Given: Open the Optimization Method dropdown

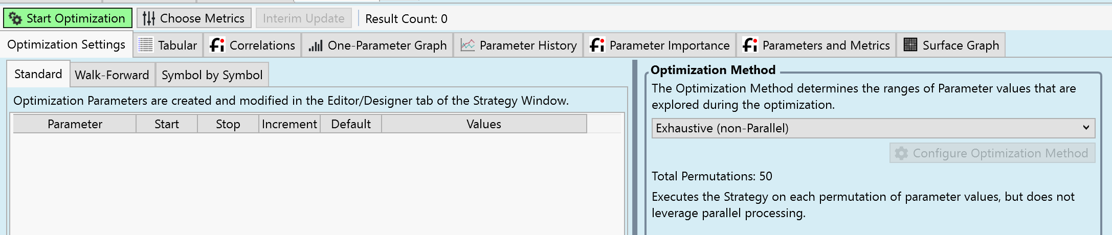Looking at the screenshot, I should point(873,128).
